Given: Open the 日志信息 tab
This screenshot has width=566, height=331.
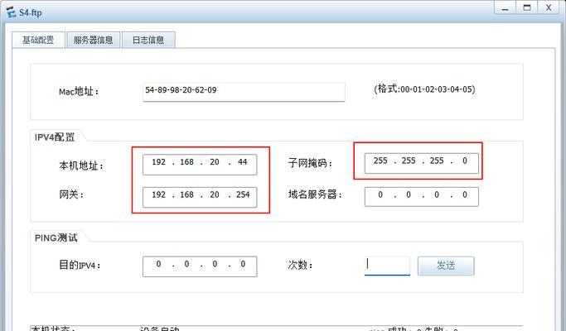Looking at the screenshot, I should coord(148,40).
